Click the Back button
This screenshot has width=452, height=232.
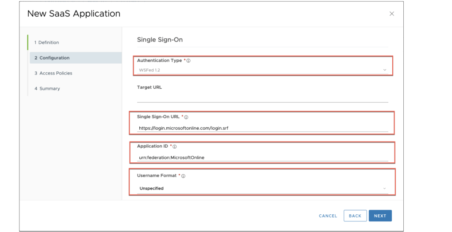point(355,216)
